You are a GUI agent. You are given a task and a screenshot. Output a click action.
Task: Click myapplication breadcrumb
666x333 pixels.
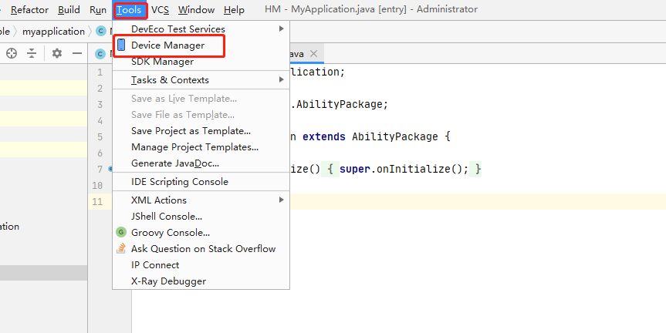53,32
